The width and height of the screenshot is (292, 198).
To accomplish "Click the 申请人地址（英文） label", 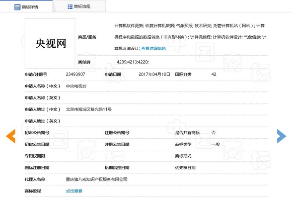I will coord(43,121).
